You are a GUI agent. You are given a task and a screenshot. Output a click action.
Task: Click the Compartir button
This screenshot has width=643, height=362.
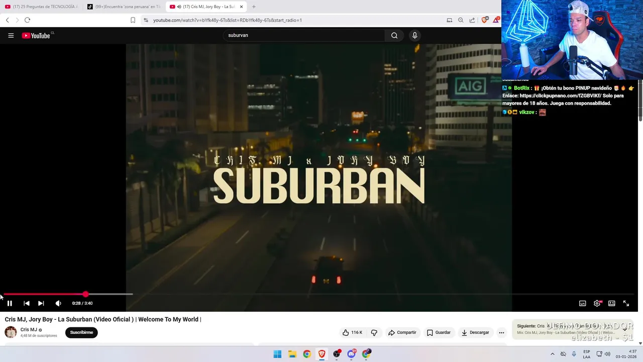coord(402,332)
